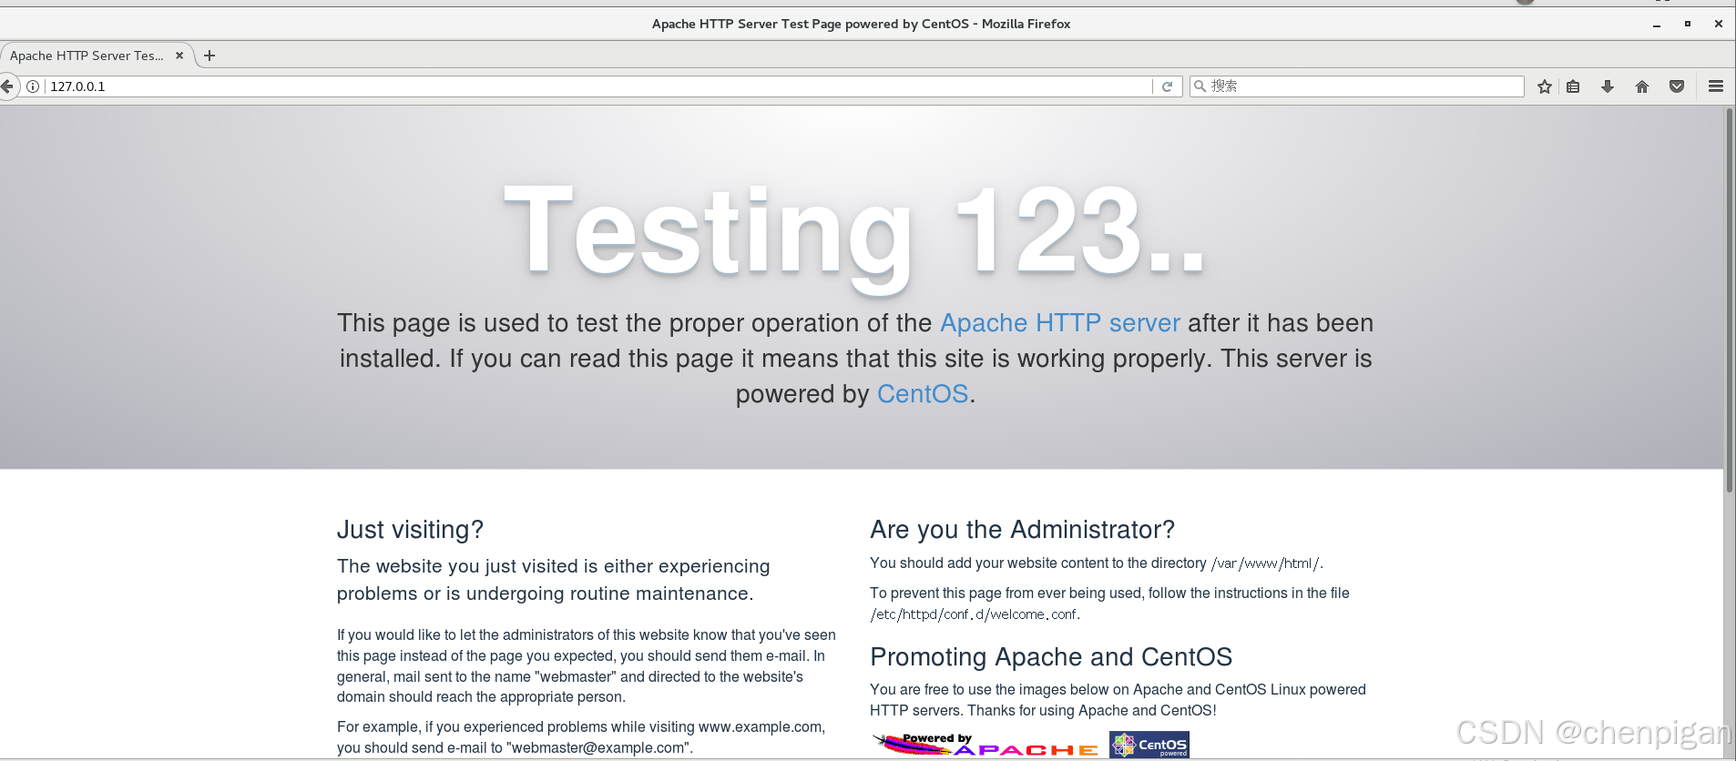Click the "Promoting Apache and CentOS" heading
The height and width of the screenshot is (761, 1736).
(1051, 657)
